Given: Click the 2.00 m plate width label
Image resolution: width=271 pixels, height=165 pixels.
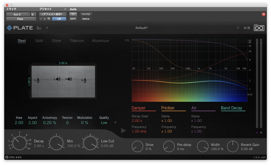Looking at the screenshot, I should coord(63,63).
